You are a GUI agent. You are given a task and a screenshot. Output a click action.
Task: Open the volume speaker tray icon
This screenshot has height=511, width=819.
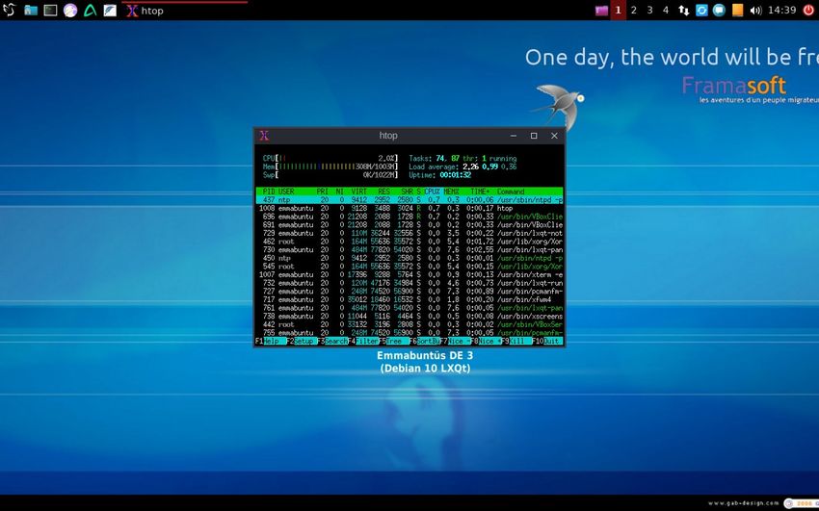coord(755,10)
